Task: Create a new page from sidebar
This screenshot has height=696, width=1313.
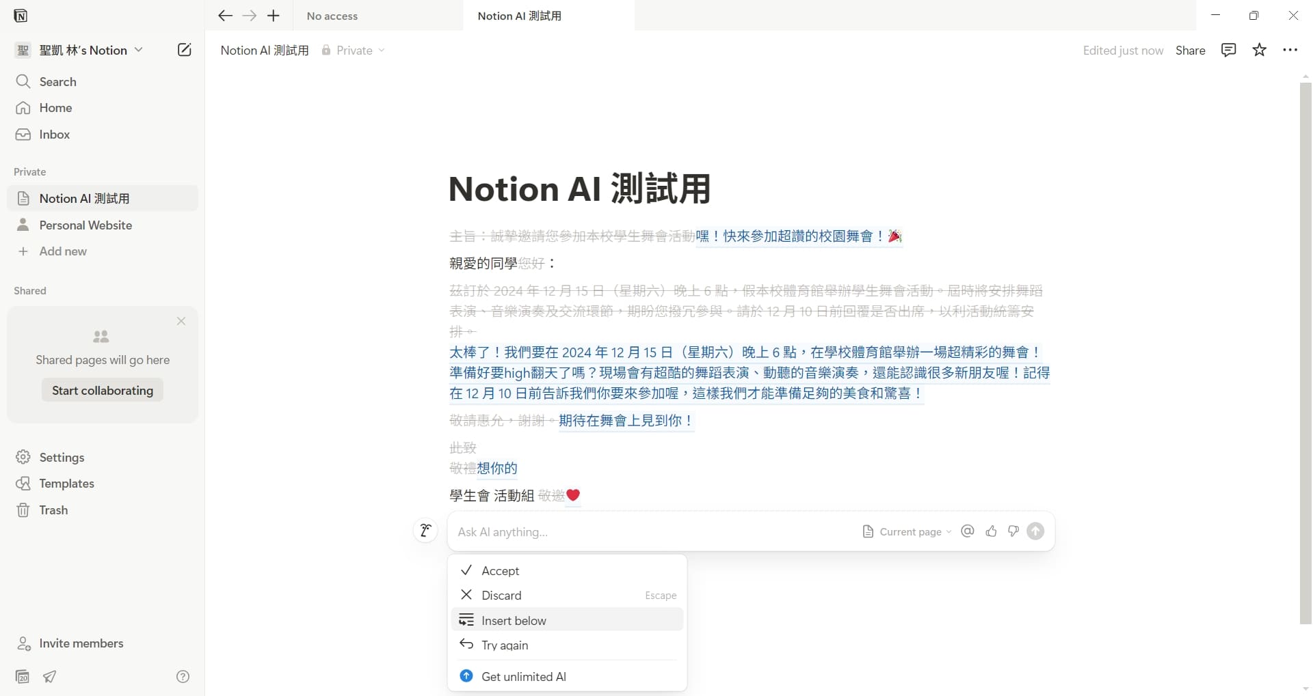Action: click(x=184, y=49)
